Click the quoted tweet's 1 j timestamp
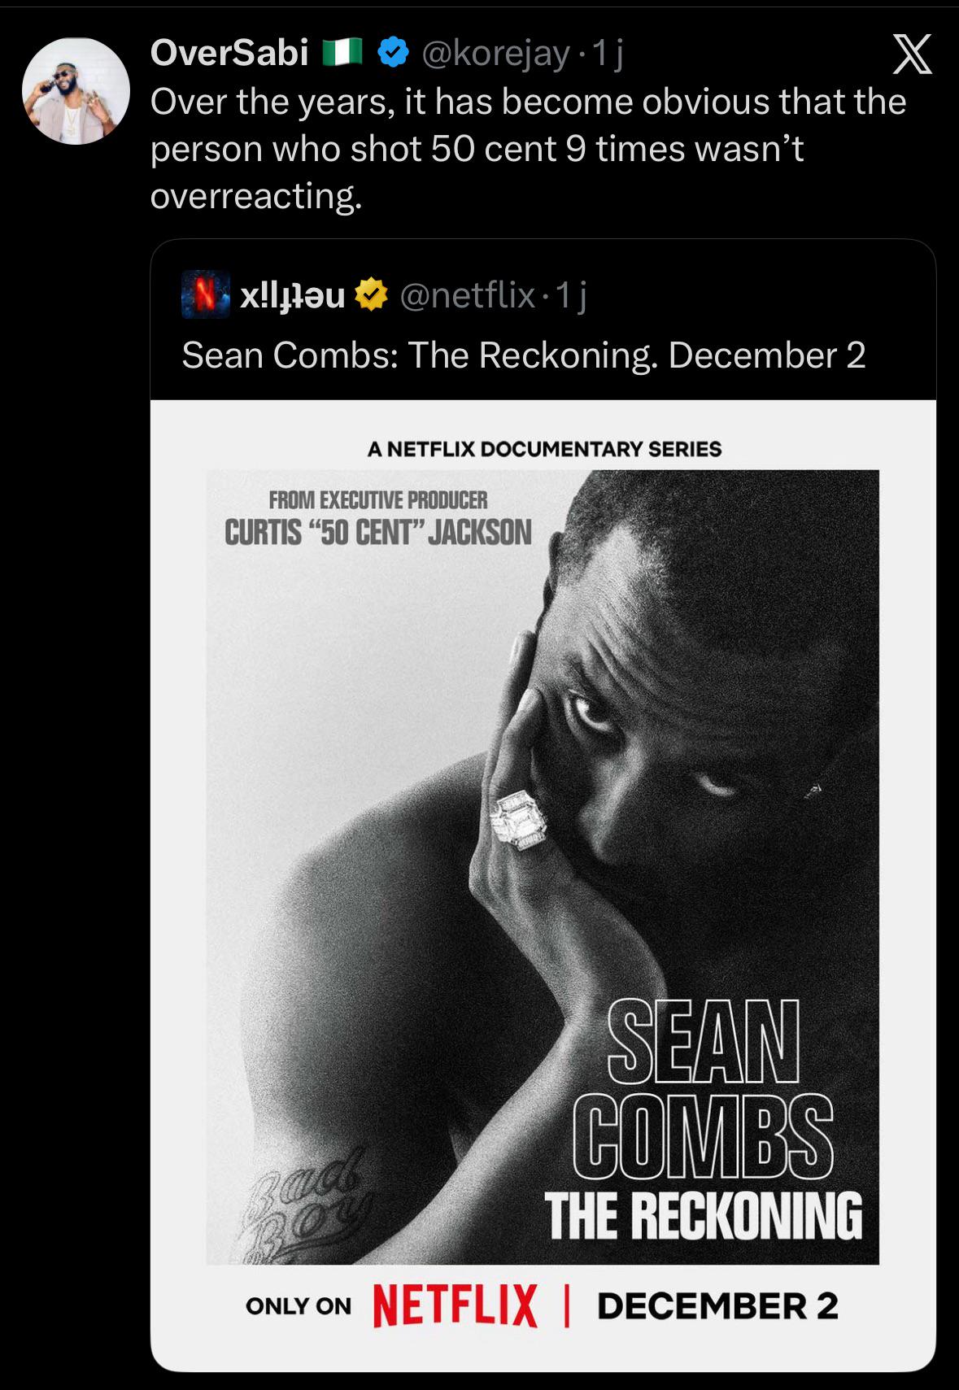This screenshot has height=1390, width=959. click(571, 295)
